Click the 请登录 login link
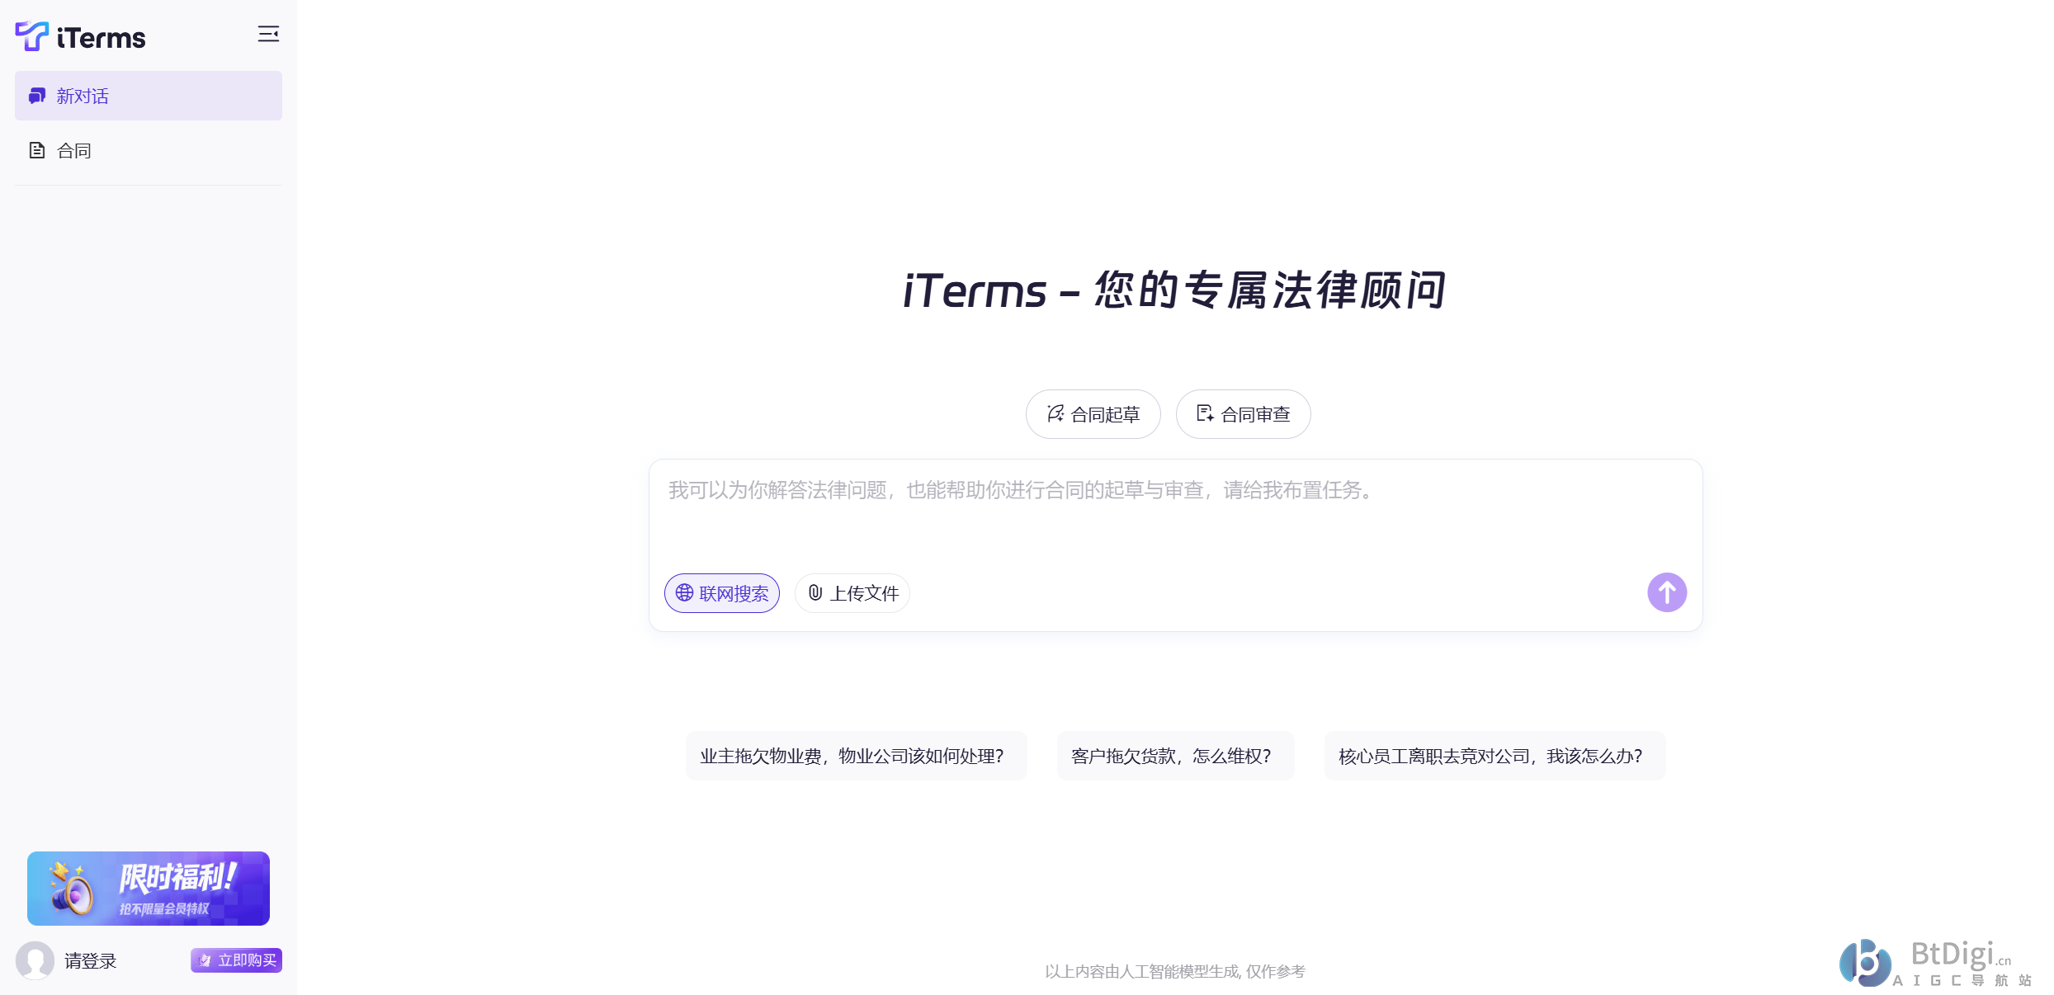Screen dimensions: 2054x995 pyautogui.click(x=89, y=960)
